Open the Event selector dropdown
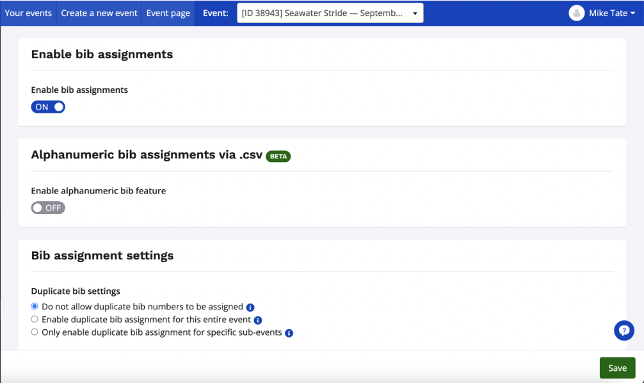The height and width of the screenshot is (383, 644). point(330,13)
